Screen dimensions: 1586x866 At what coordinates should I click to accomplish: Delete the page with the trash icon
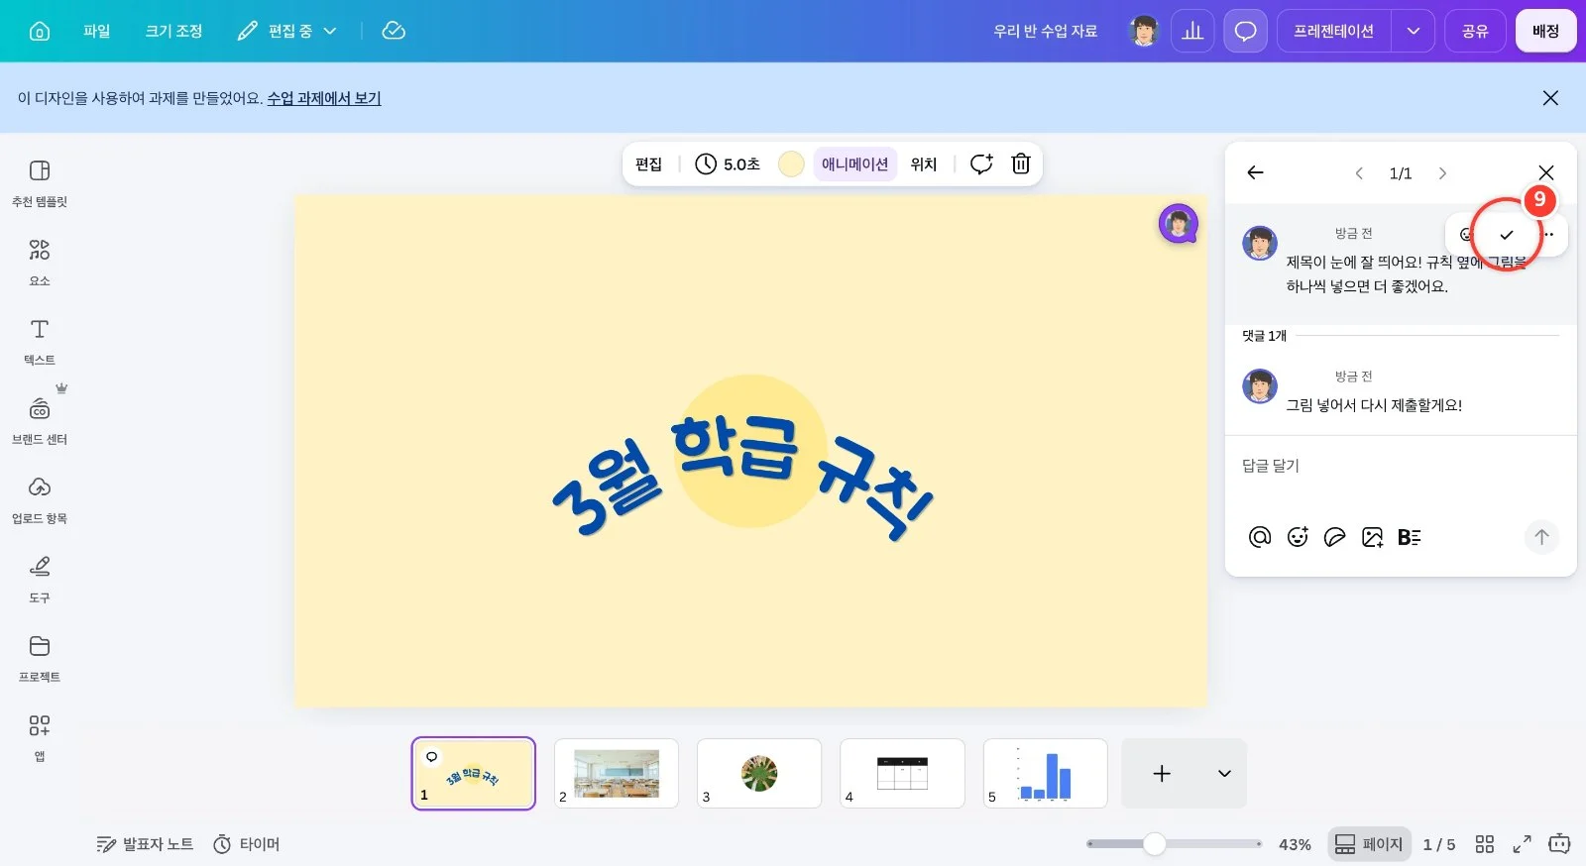point(1021,163)
